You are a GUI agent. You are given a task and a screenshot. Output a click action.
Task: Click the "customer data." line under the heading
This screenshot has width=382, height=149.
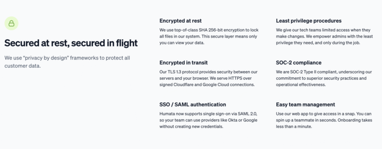(x=22, y=66)
